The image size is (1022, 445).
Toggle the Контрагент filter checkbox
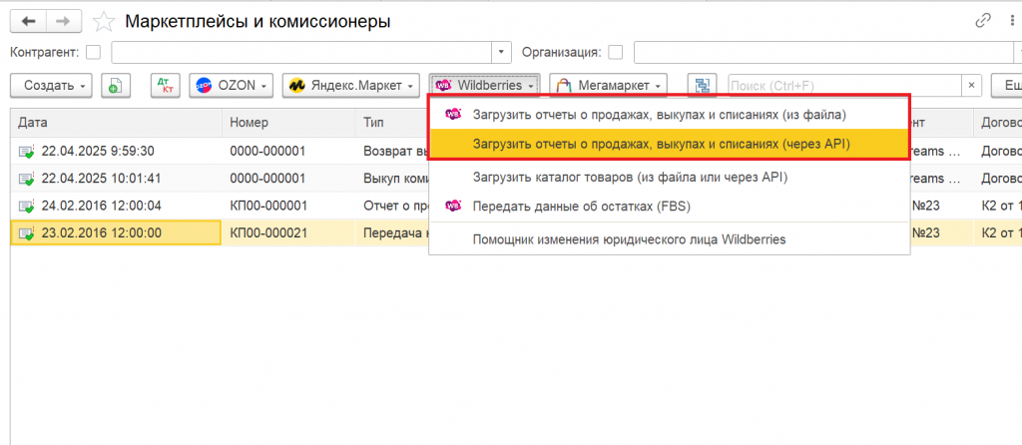pos(94,52)
